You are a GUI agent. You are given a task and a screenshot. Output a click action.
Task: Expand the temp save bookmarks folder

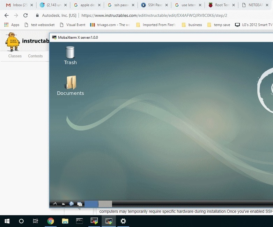[219, 25]
